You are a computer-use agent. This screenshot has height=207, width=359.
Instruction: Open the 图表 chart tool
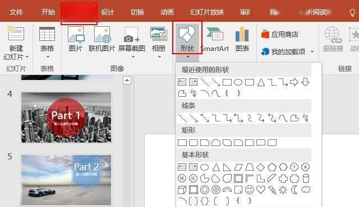(242, 39)
